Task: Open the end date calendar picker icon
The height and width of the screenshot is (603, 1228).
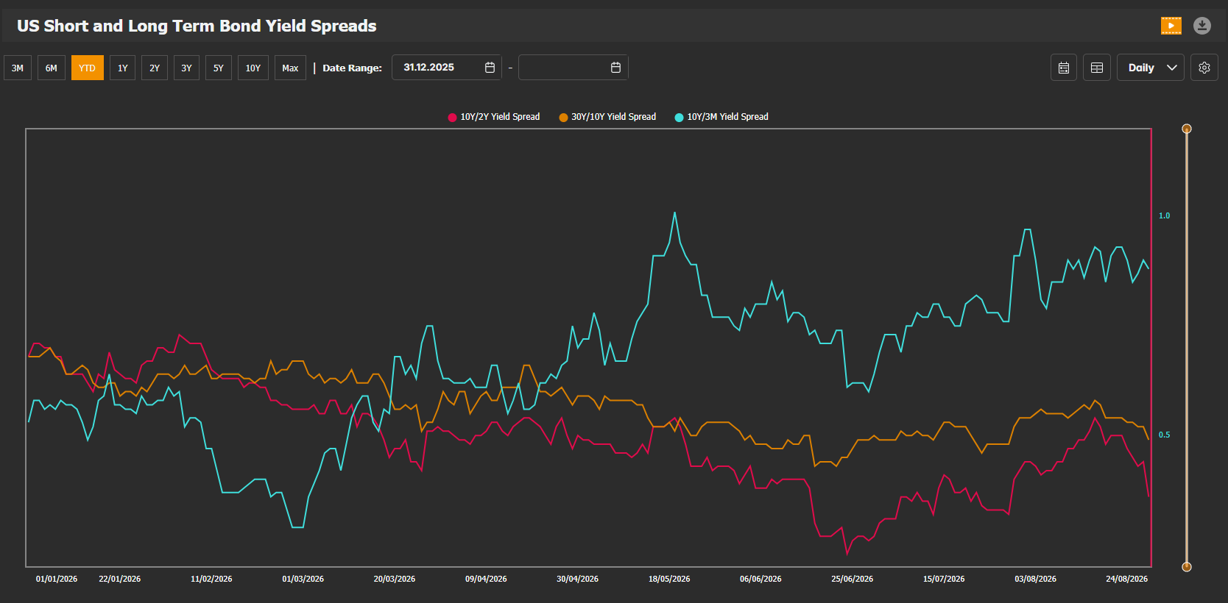Action: click(616, 68)
